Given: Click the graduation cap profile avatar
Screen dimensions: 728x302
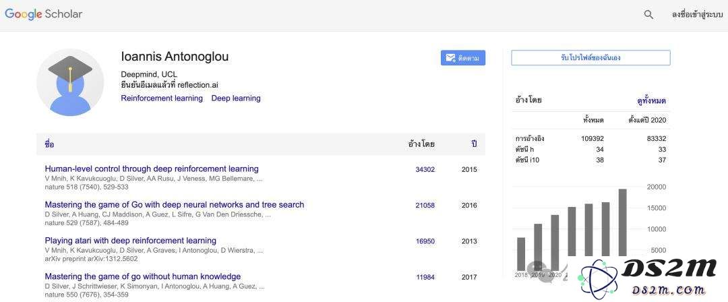Looking at the screenshot, I should pos(70,82).
